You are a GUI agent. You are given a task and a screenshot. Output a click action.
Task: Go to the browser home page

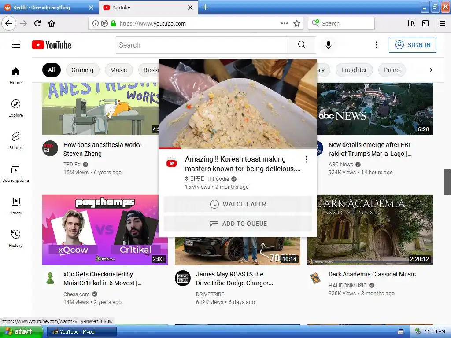[x=52, y=23]
